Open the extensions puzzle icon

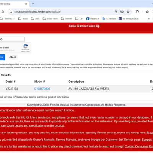pos(137,12)
